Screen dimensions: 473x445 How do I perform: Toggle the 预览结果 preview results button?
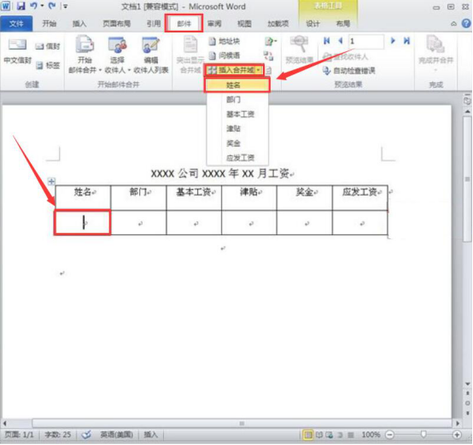click(x=299, y=50)
